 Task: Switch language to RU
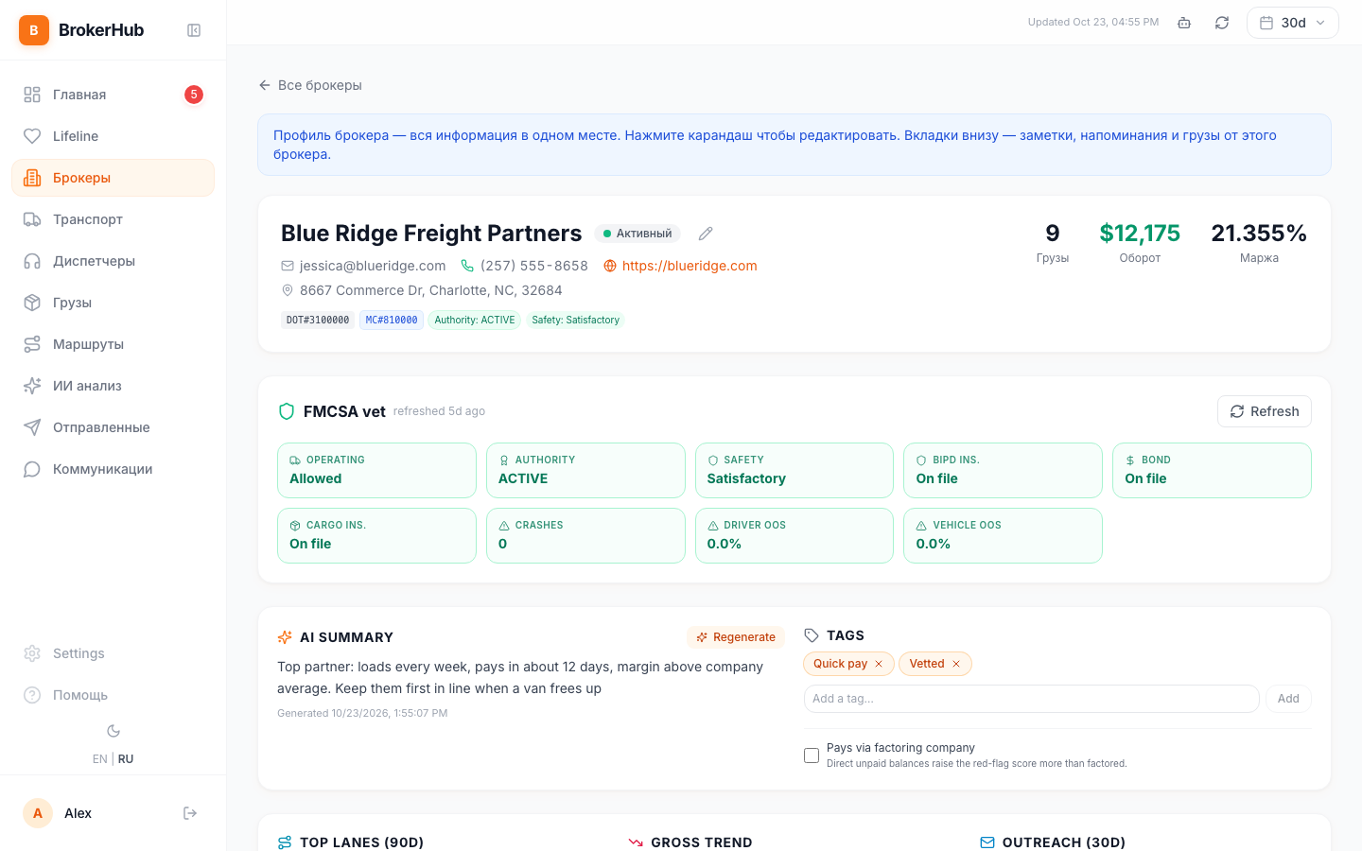[x=126, y=759]
